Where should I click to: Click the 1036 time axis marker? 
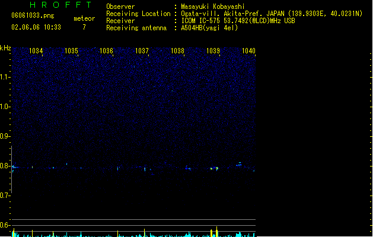click(x=106, y=51)
